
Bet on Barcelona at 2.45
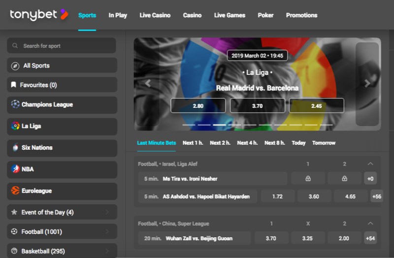(316, 105)
